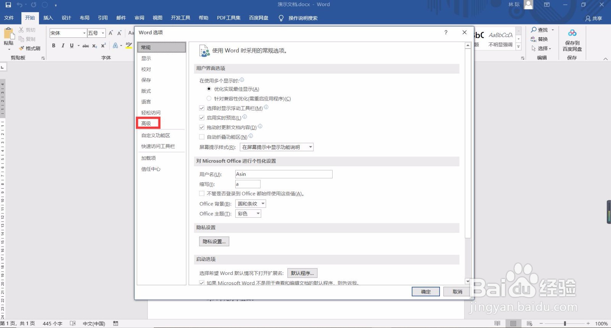This screenshot has height=328, width=611.
Task: Apply superscript formatting
Action: (x=103, y=45)
